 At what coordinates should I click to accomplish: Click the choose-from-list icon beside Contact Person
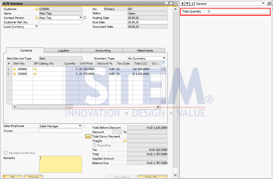[x=84, y=17]
